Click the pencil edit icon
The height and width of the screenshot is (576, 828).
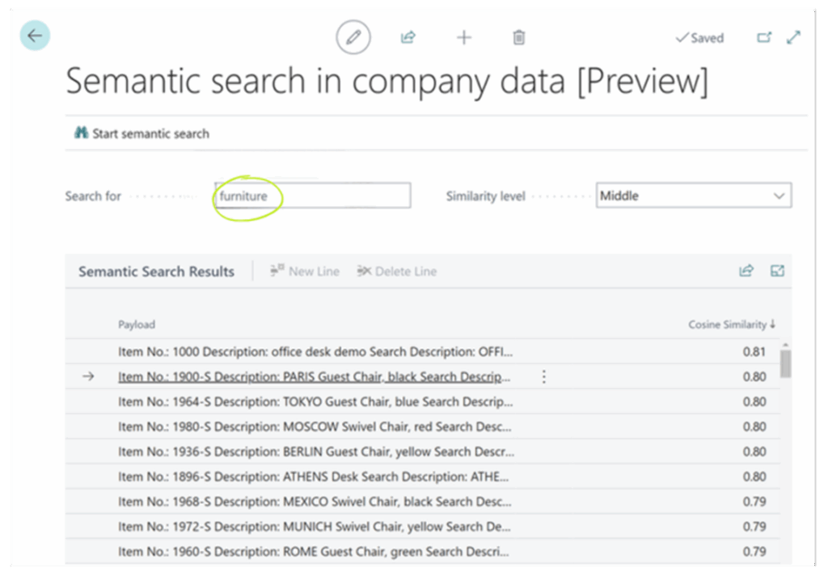[x=353, y=37]
